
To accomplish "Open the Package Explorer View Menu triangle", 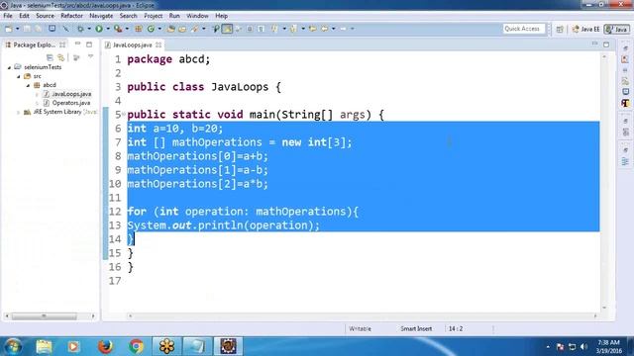I will [x=90, y=57].
